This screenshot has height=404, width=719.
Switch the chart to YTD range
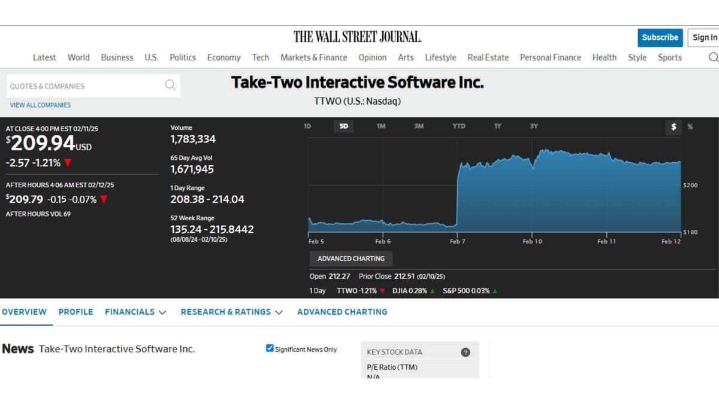(458, 126)
